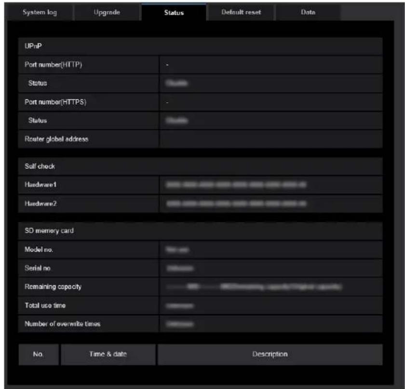Click the No. column header
The height and width of the screenshot is (389, 405).
(39, 354)
